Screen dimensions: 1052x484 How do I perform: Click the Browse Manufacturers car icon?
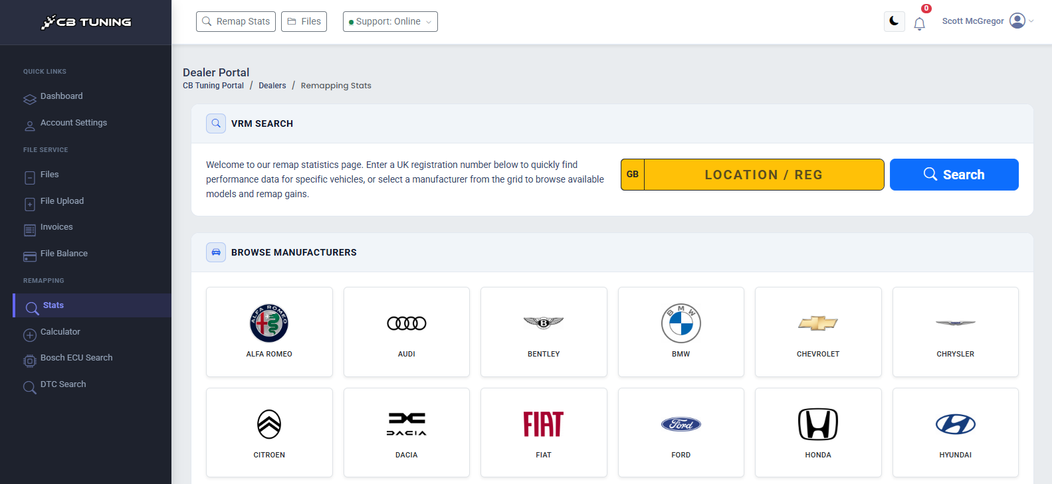click(216, 252)
